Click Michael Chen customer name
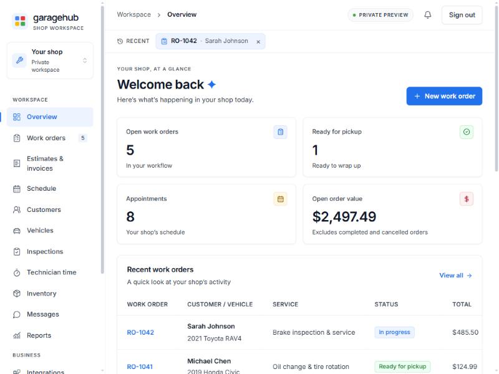 click(209, 362)
